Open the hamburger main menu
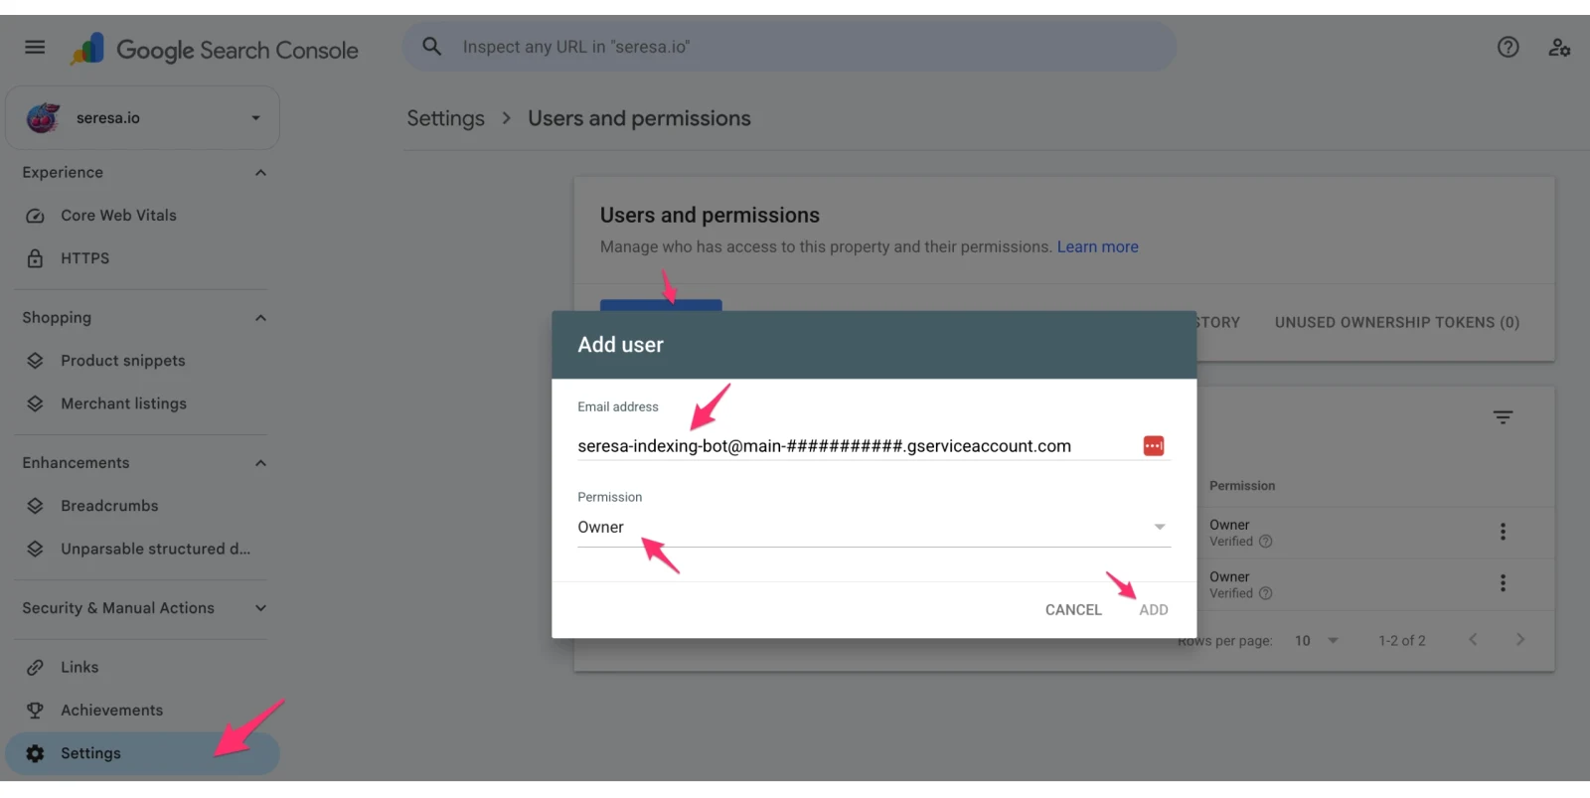Viewport: 1590px width, 798px height. coord(35,47)
